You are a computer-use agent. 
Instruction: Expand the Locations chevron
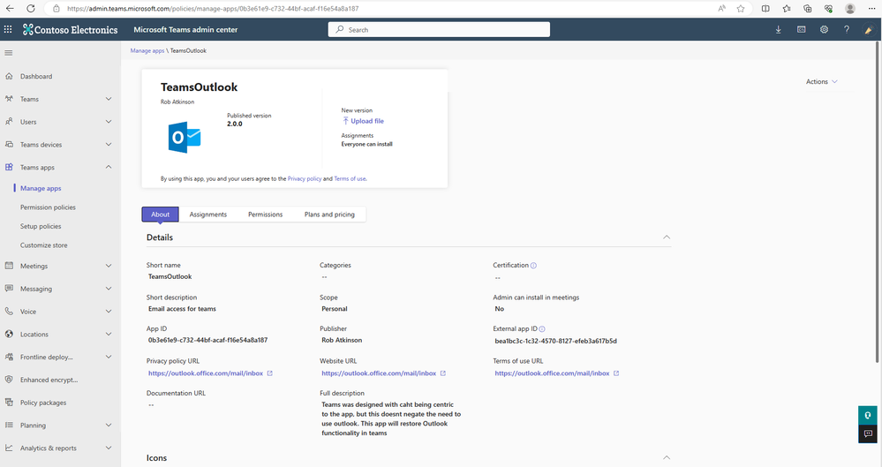pyautogui.click(x=109, y=335)
